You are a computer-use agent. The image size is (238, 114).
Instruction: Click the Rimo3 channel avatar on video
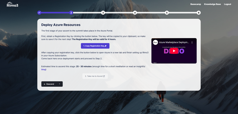[155, 42]
